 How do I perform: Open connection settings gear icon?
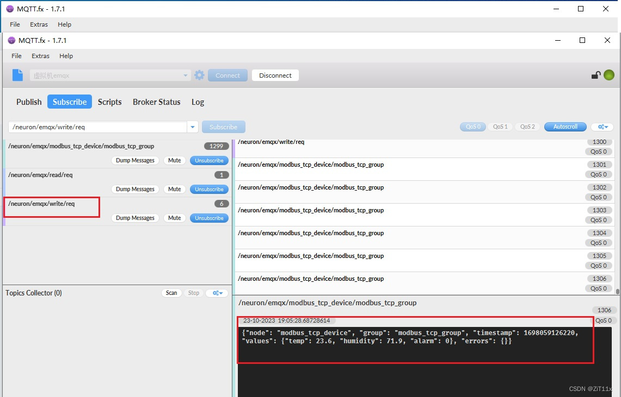click(x=199, y=75)
